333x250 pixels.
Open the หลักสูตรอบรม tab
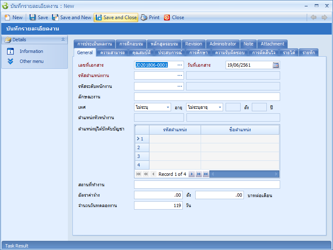pyautogui.click(x=164, y=44)
